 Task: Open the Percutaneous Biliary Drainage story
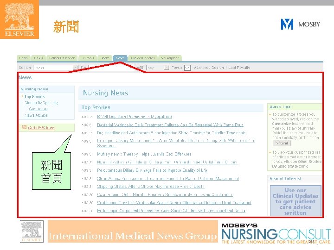click(152, 170)
